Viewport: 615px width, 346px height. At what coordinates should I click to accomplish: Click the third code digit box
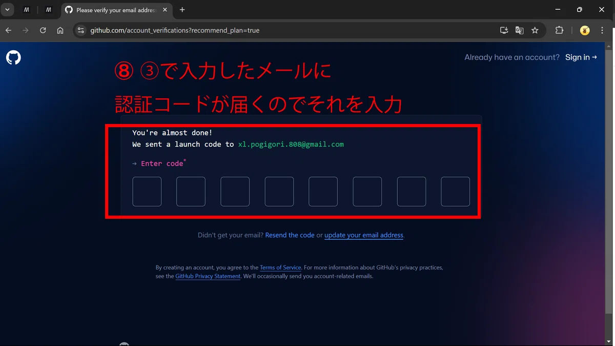coord(235,192)
